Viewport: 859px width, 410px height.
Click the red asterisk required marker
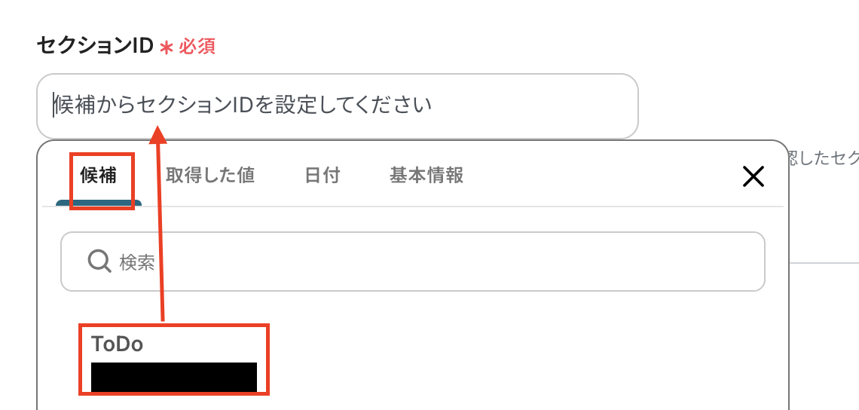166,47
